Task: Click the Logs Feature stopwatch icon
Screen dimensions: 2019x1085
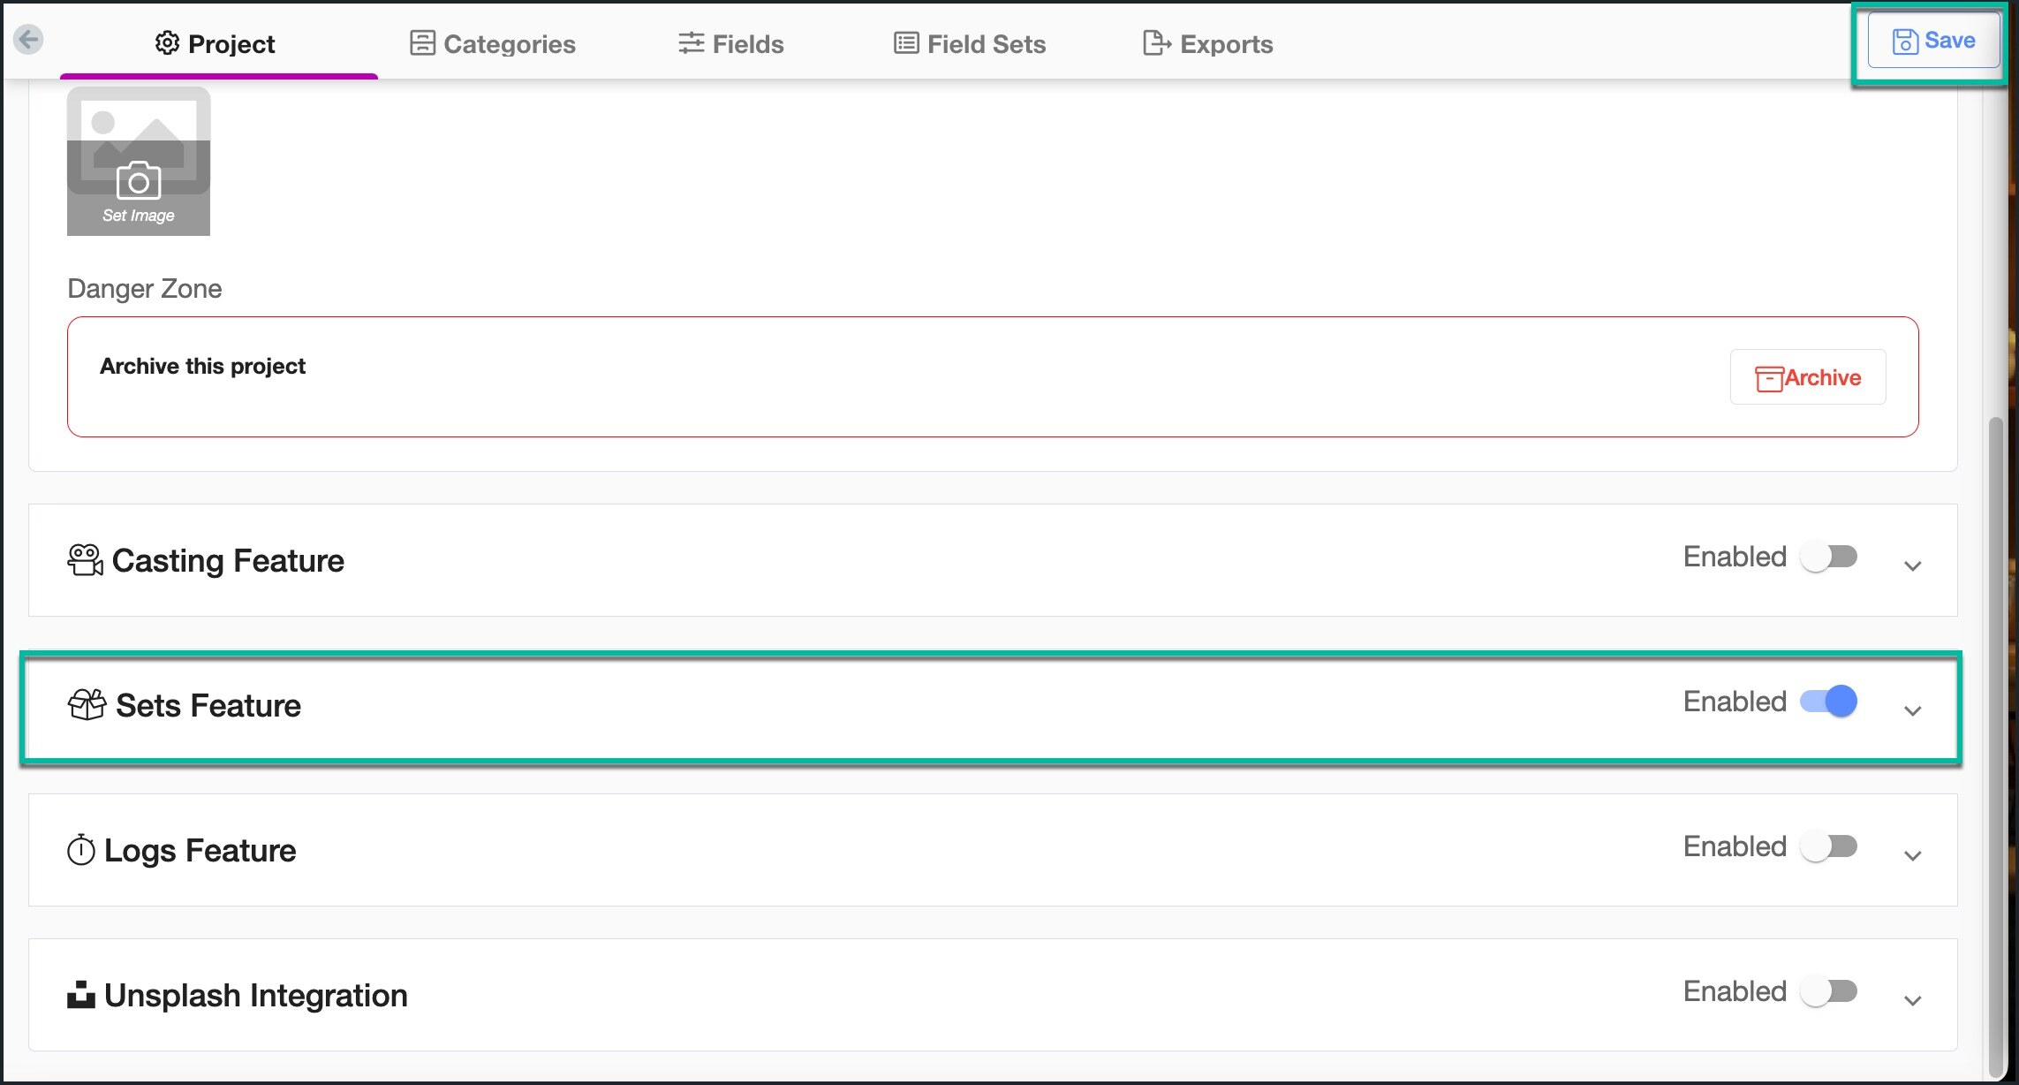Action: coord(81,850)
